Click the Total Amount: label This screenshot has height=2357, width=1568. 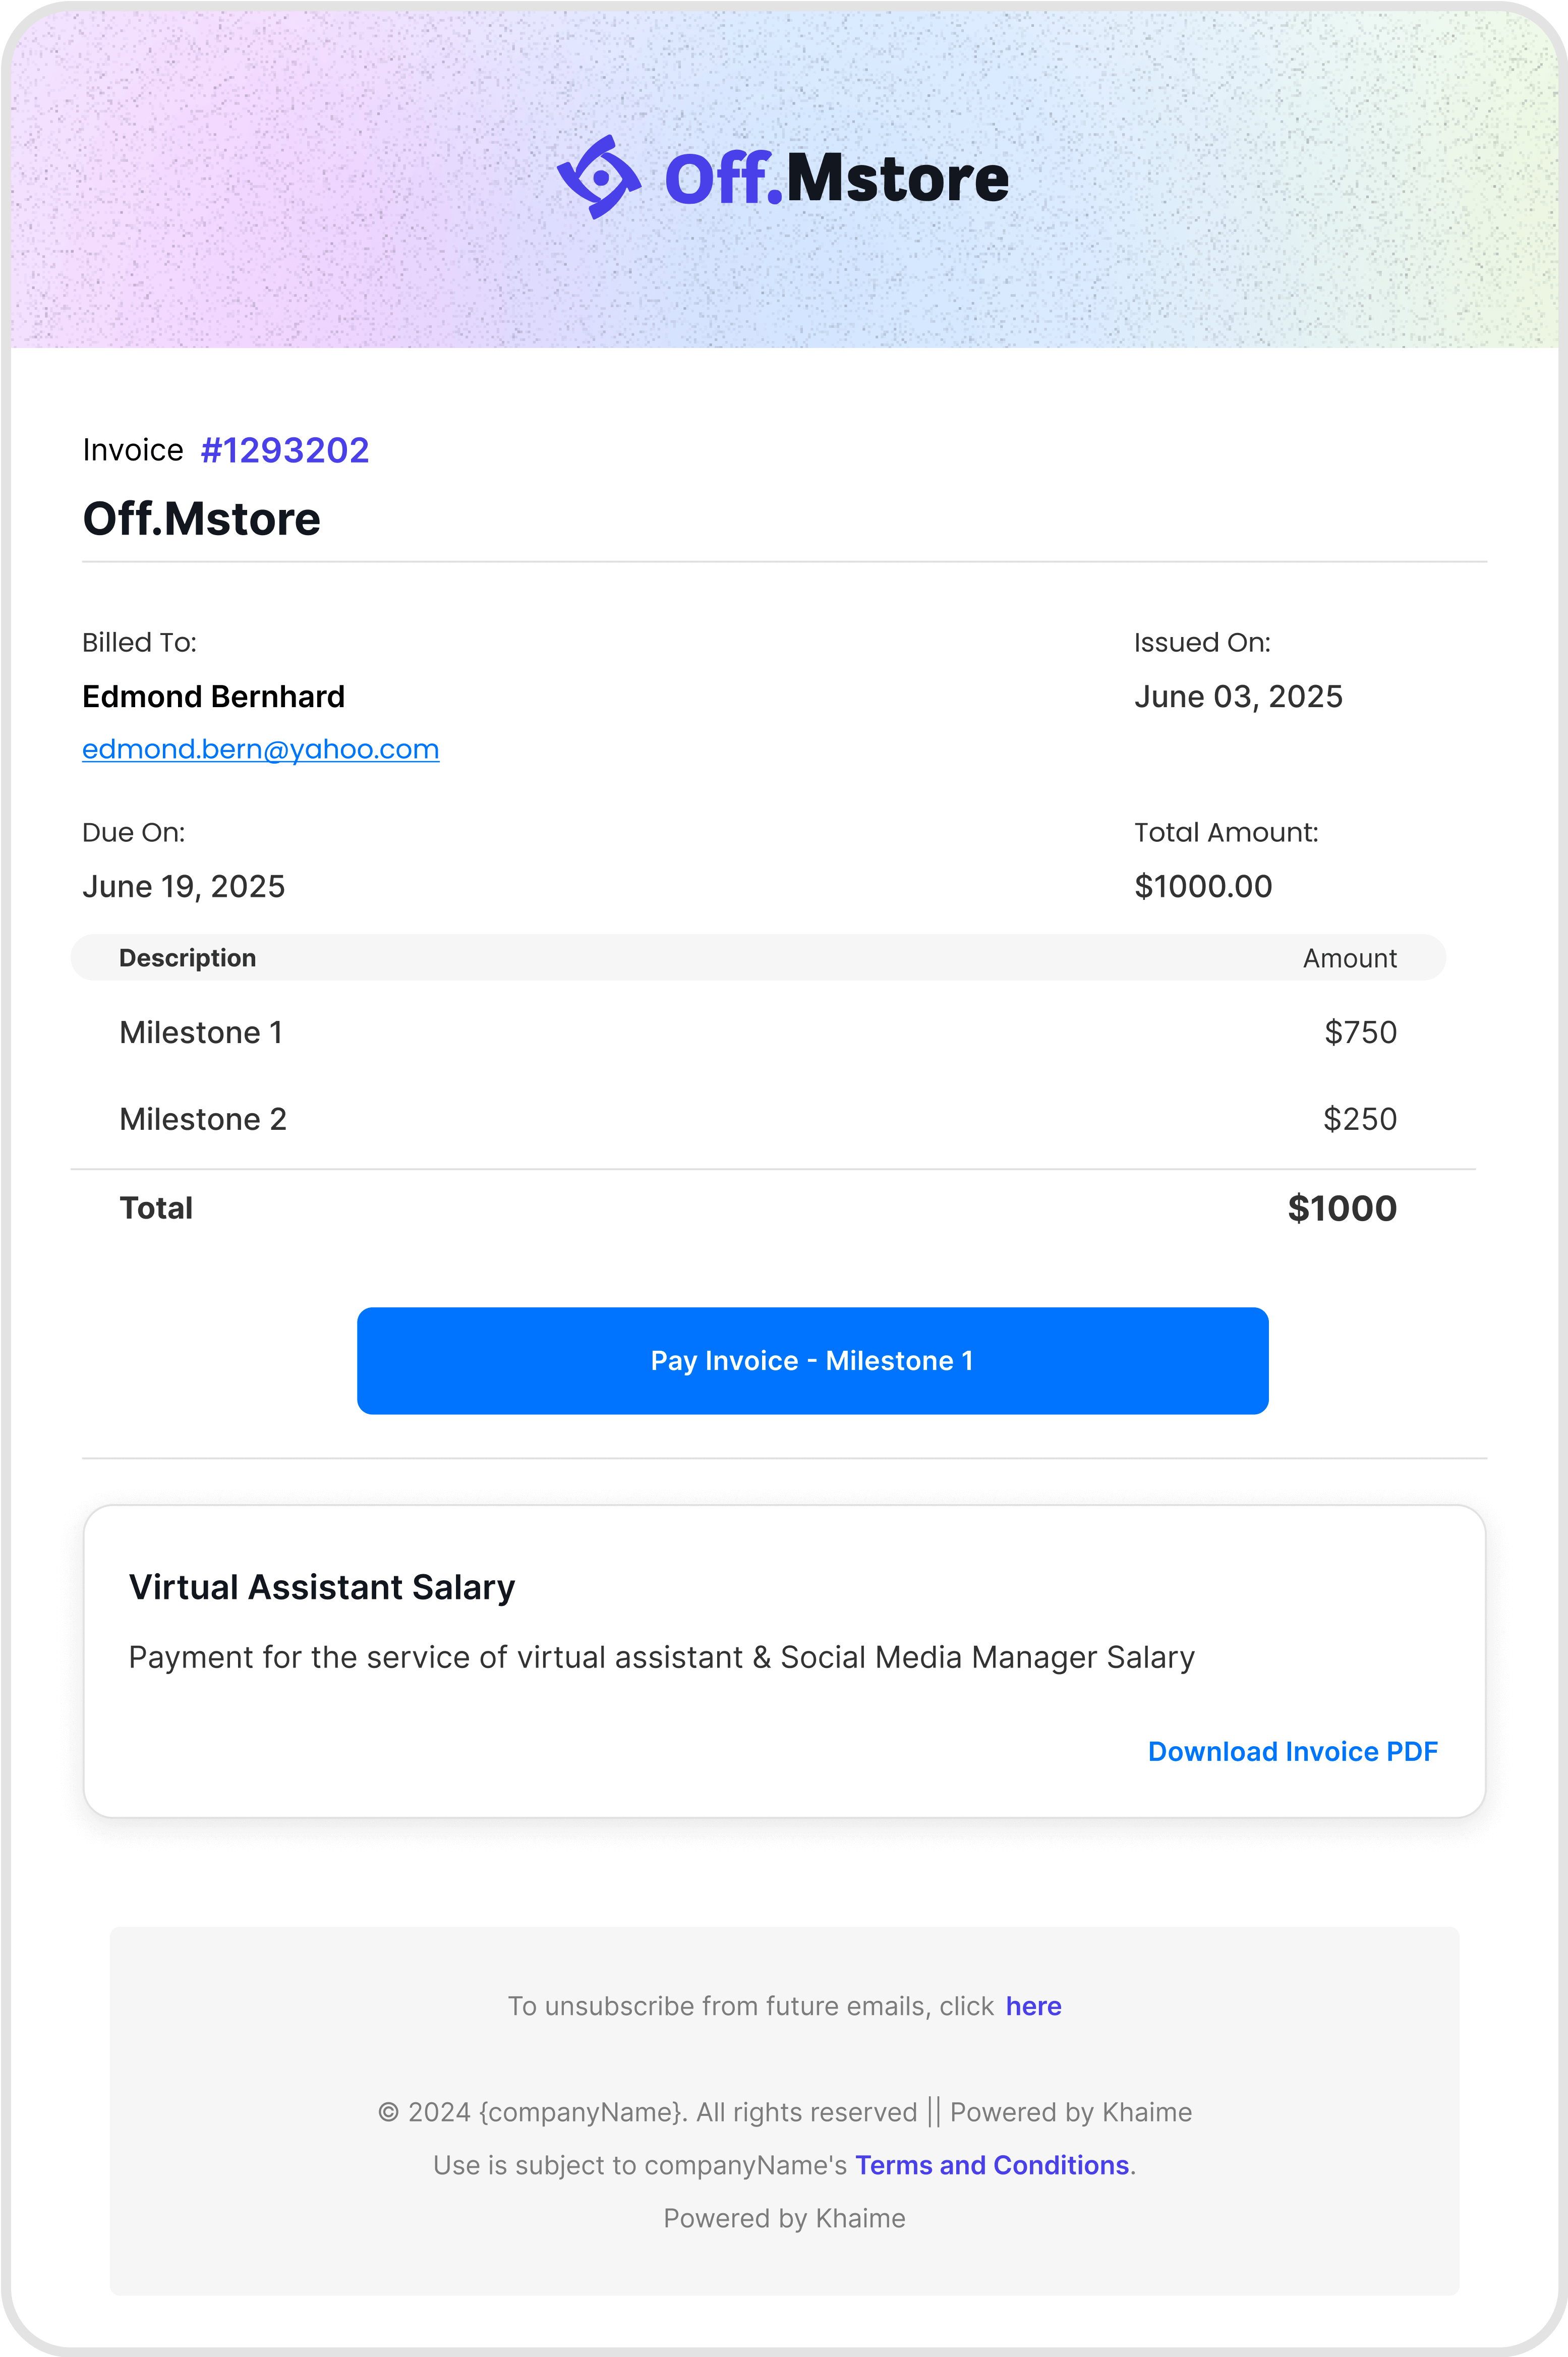[x=1226, y=832]
